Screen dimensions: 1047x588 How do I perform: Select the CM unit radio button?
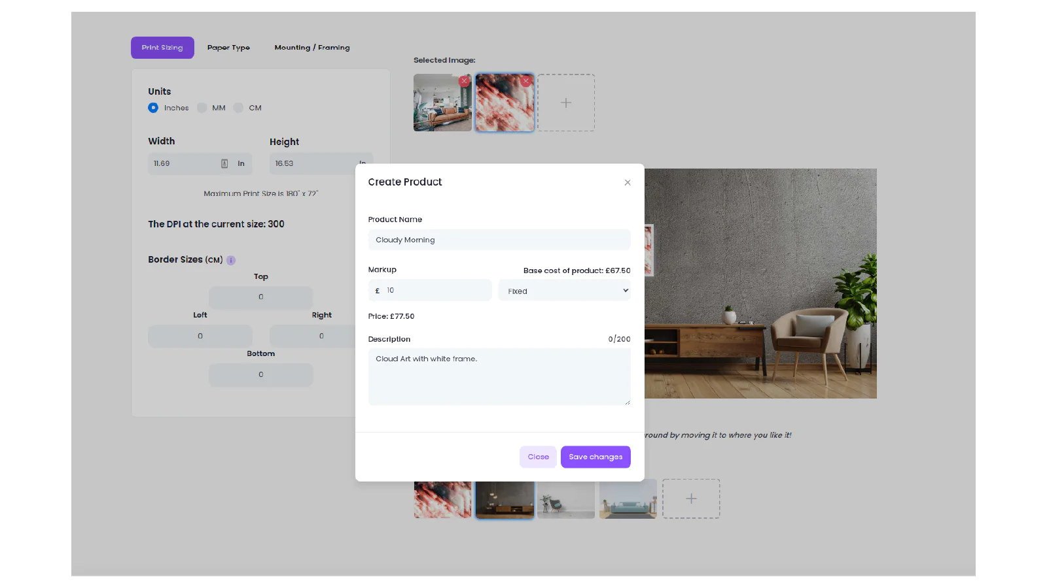pyautogui.click(x=238, y=108)
